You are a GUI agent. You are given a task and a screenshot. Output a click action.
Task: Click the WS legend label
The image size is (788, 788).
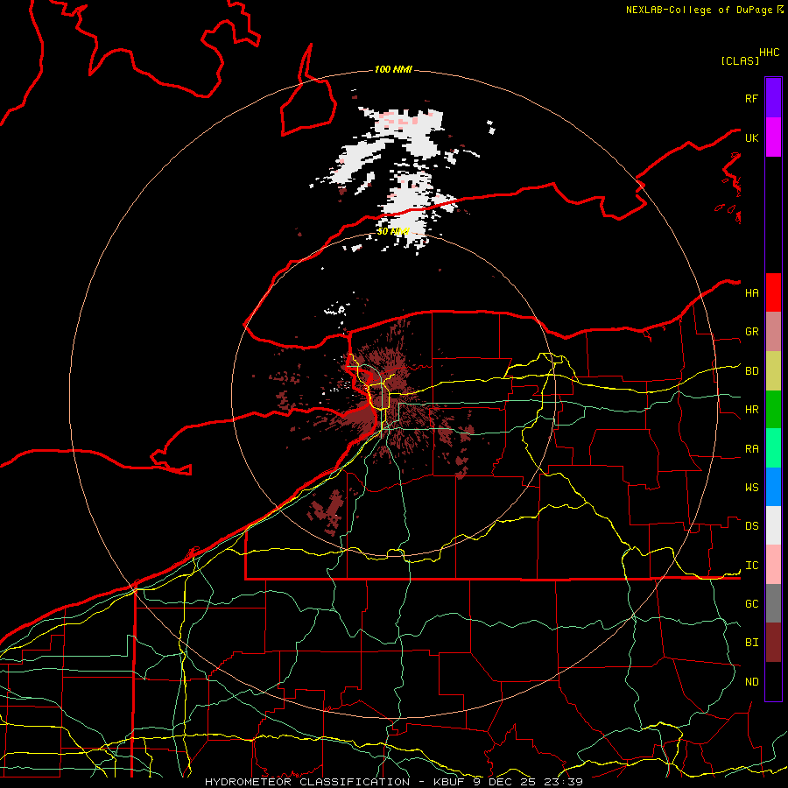(751, 488)
